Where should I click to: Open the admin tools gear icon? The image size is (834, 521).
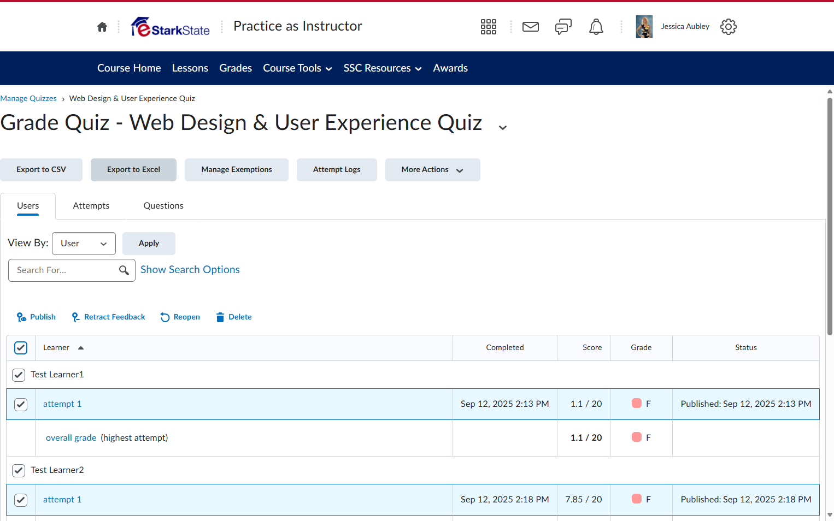[x=729, y=27]
